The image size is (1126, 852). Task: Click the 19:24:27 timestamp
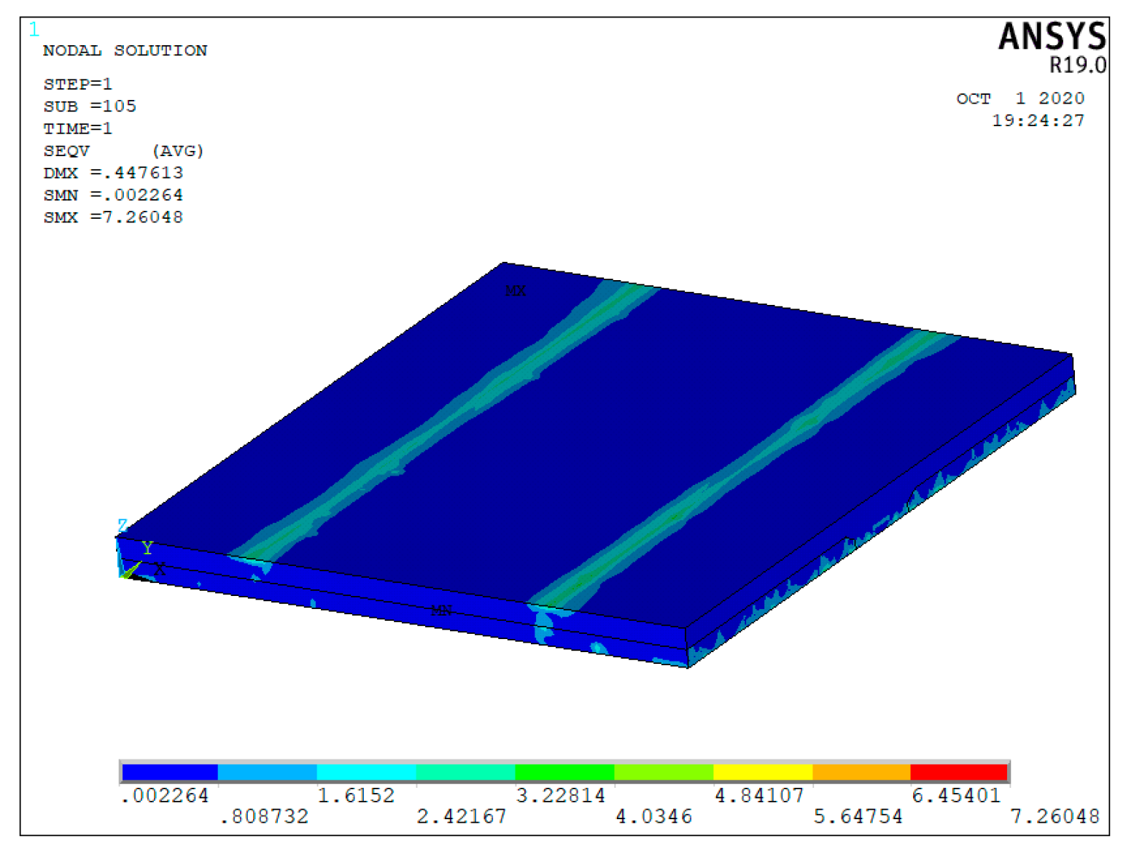(x=1038, y=120)
